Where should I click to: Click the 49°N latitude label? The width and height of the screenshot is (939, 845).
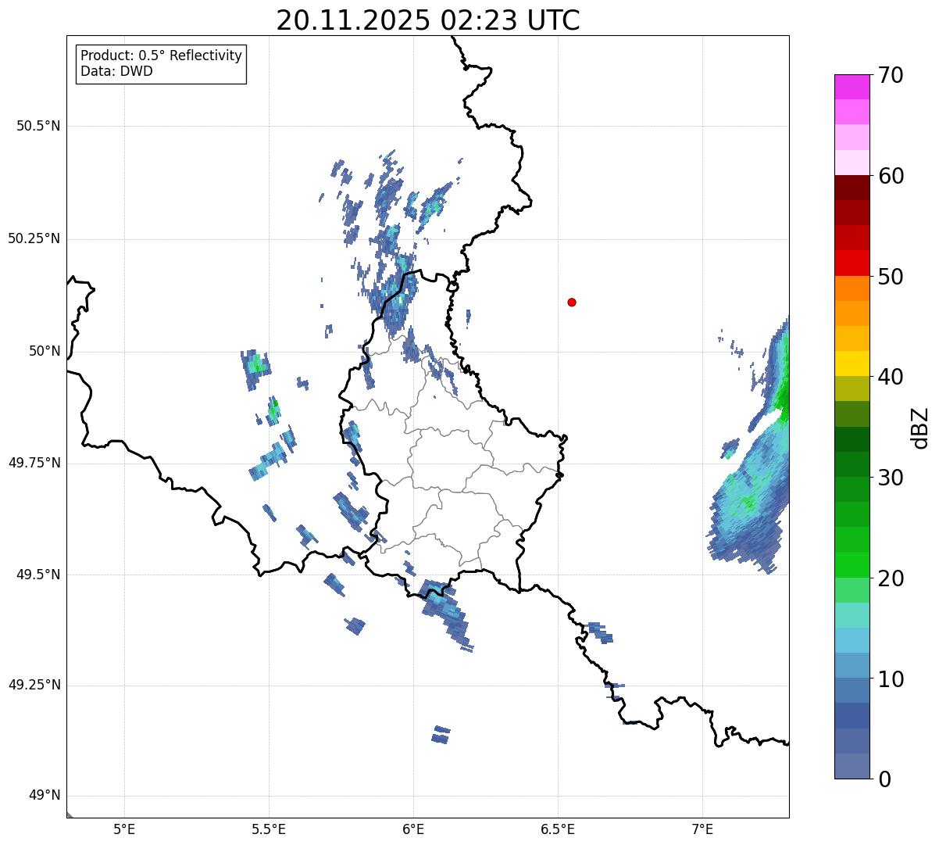(x=45, y=796)
